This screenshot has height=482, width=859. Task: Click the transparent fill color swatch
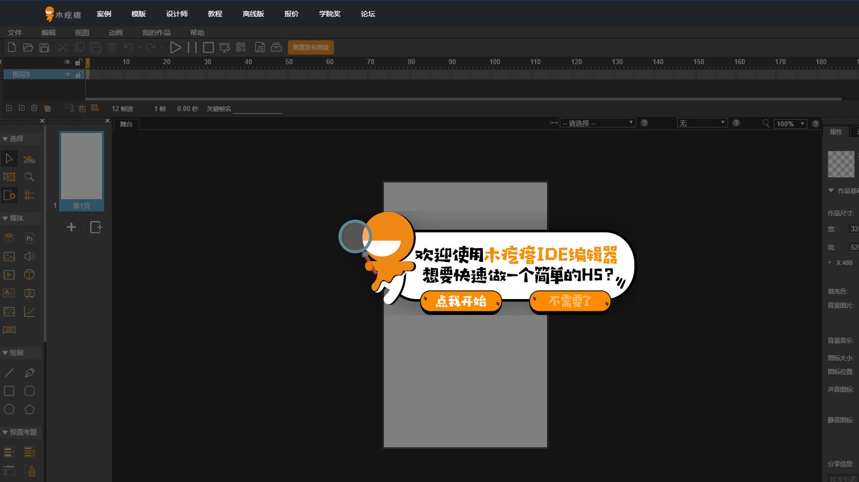(840, 164)
